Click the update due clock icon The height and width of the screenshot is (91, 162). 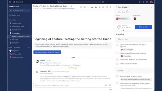pyautogui.click(x=119, y=27)
